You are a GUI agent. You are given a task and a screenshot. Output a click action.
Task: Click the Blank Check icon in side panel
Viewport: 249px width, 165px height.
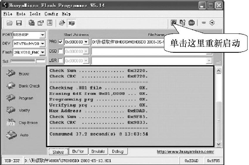click(11, 86)
